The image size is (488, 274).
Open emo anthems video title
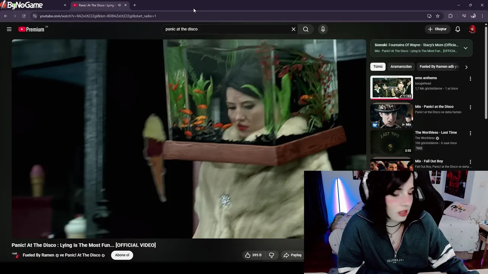click(426, 78)
